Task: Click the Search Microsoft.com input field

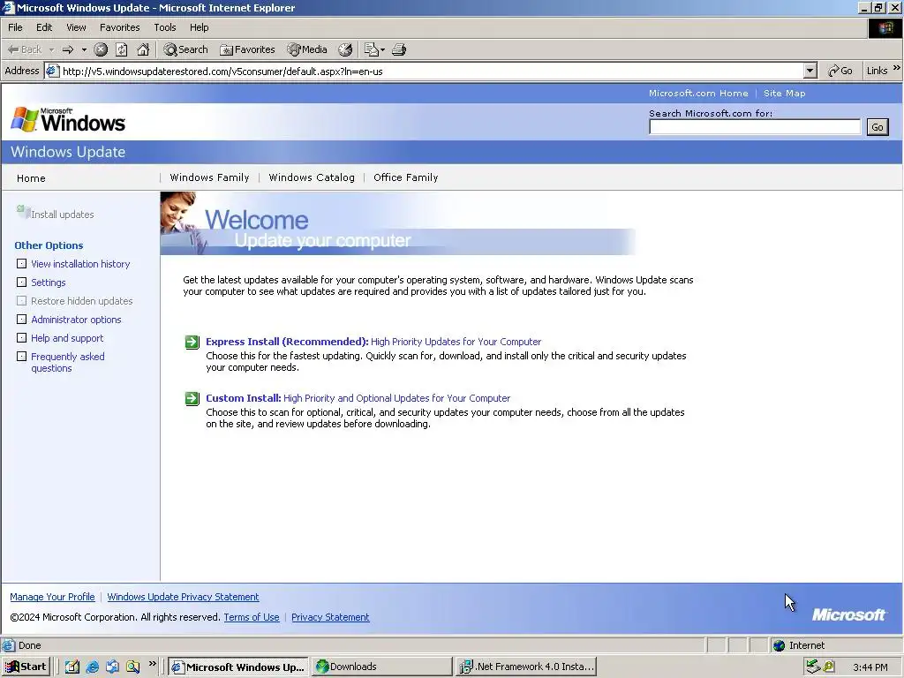Action: point(755,127)
